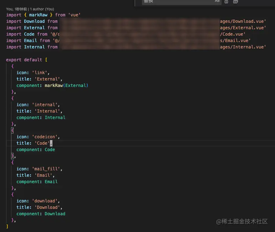The width and height of the screenshot is (275, 232).
Task: Click the highlighted closing brace after 'component: Code'
Action: point(12,156)
